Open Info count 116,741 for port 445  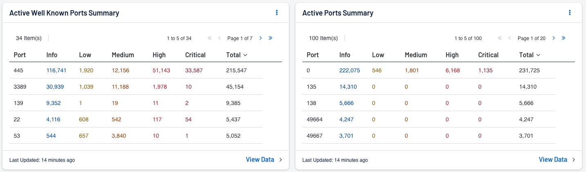click(x=56, y=70)
